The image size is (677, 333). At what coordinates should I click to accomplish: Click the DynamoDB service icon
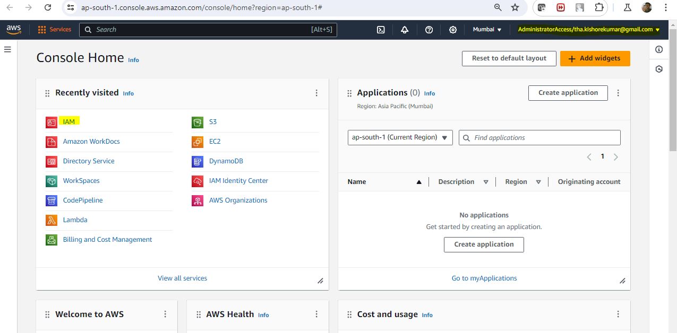[198, 161]
